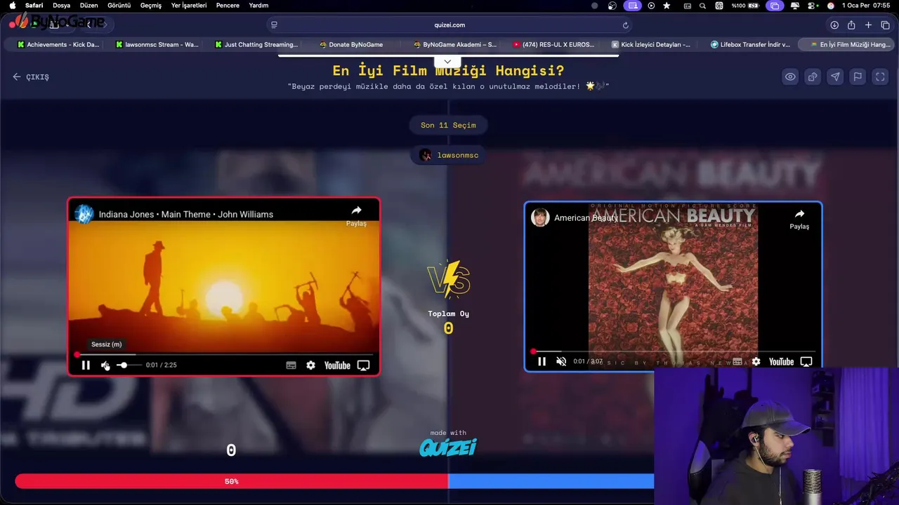Enter fullscreen mode in quiz toolbar
Viewport: 899px width, 505px height.
[880, 77]
